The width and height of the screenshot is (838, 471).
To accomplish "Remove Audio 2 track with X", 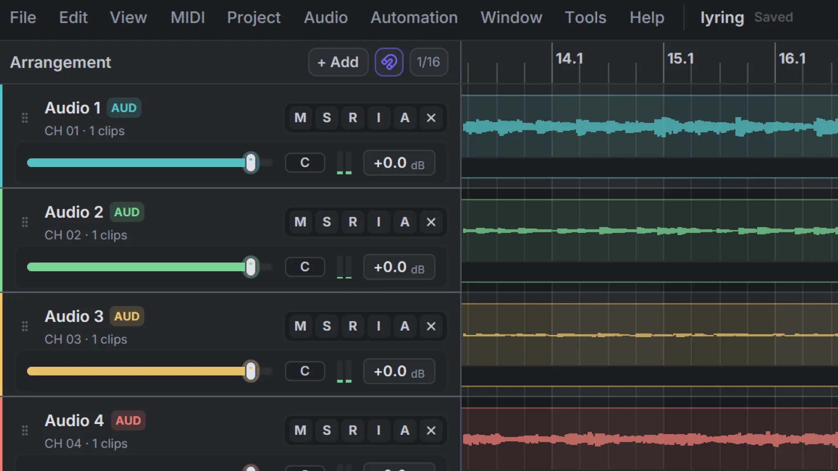I will 431,222.
